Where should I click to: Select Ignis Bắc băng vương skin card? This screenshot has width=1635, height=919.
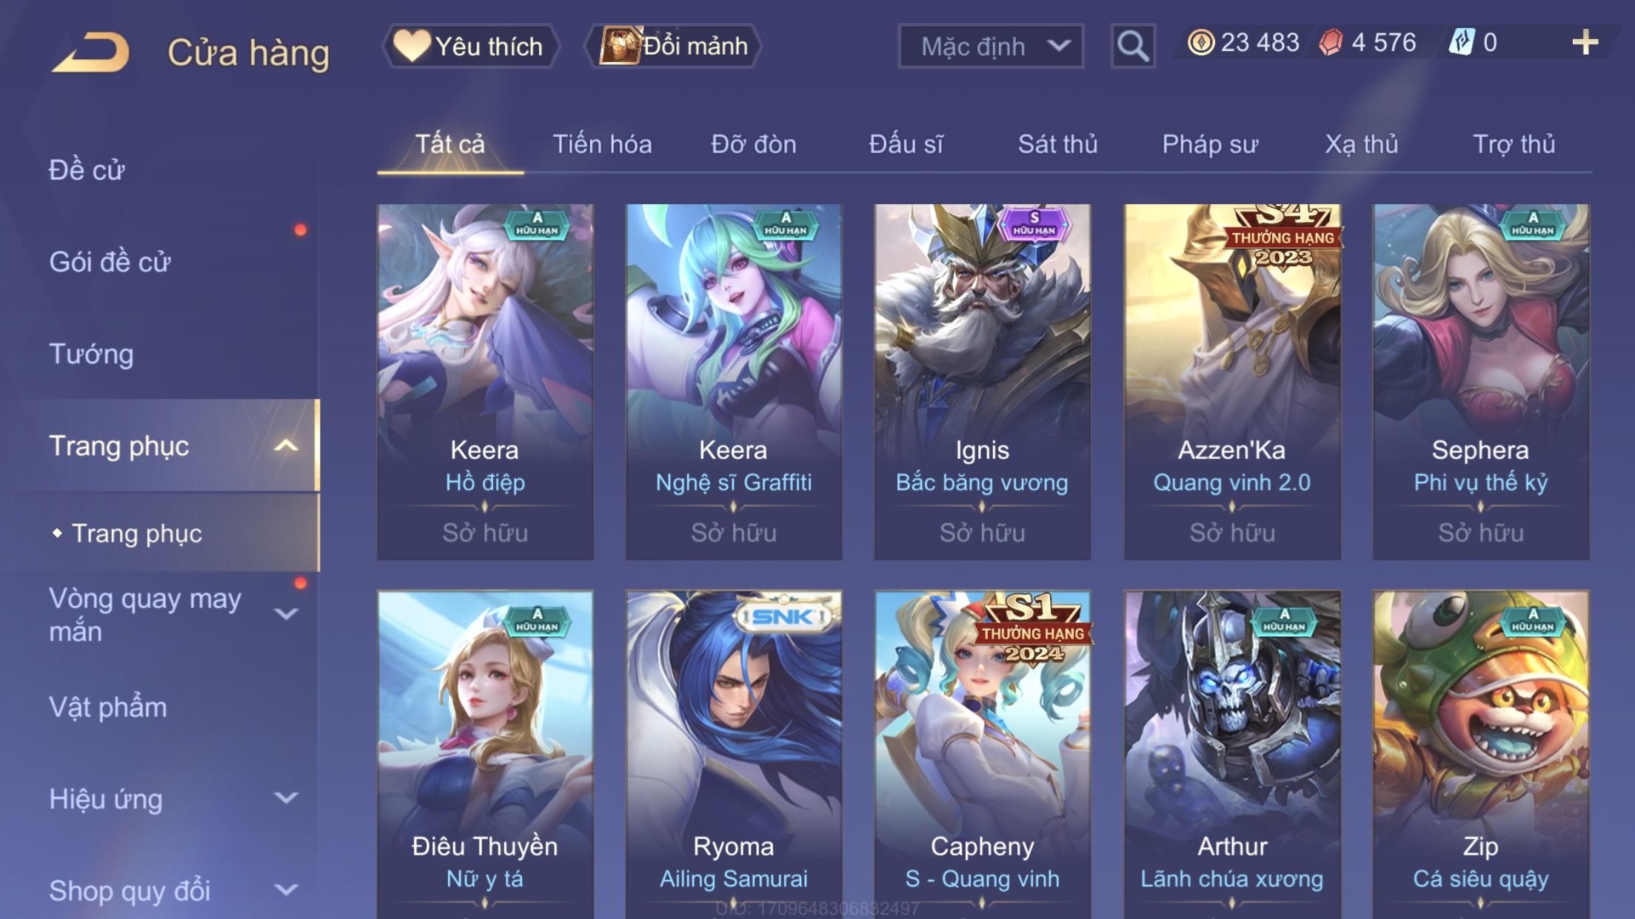point(982,382)
